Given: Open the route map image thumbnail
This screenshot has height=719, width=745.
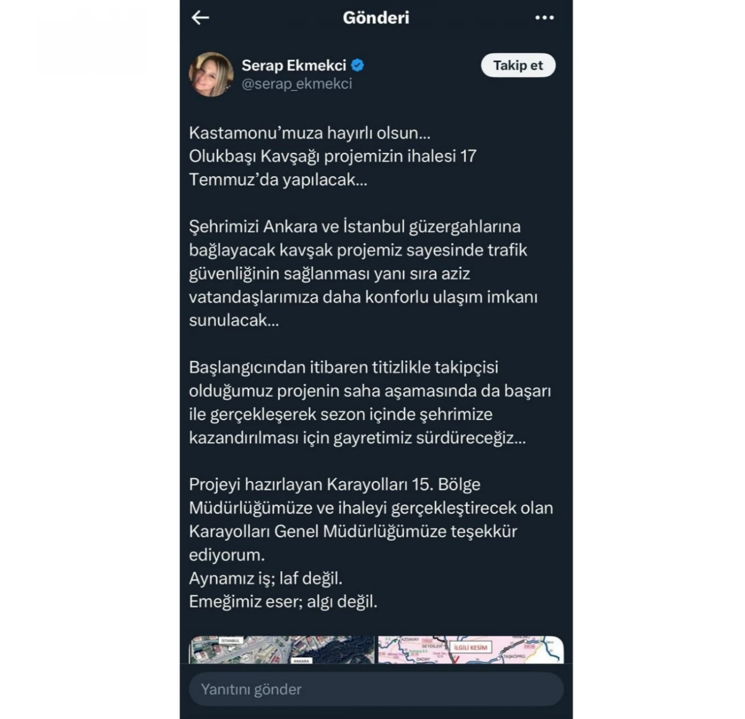Looking at the screenshot, I should pyautogui.click(x=471, y=650).
